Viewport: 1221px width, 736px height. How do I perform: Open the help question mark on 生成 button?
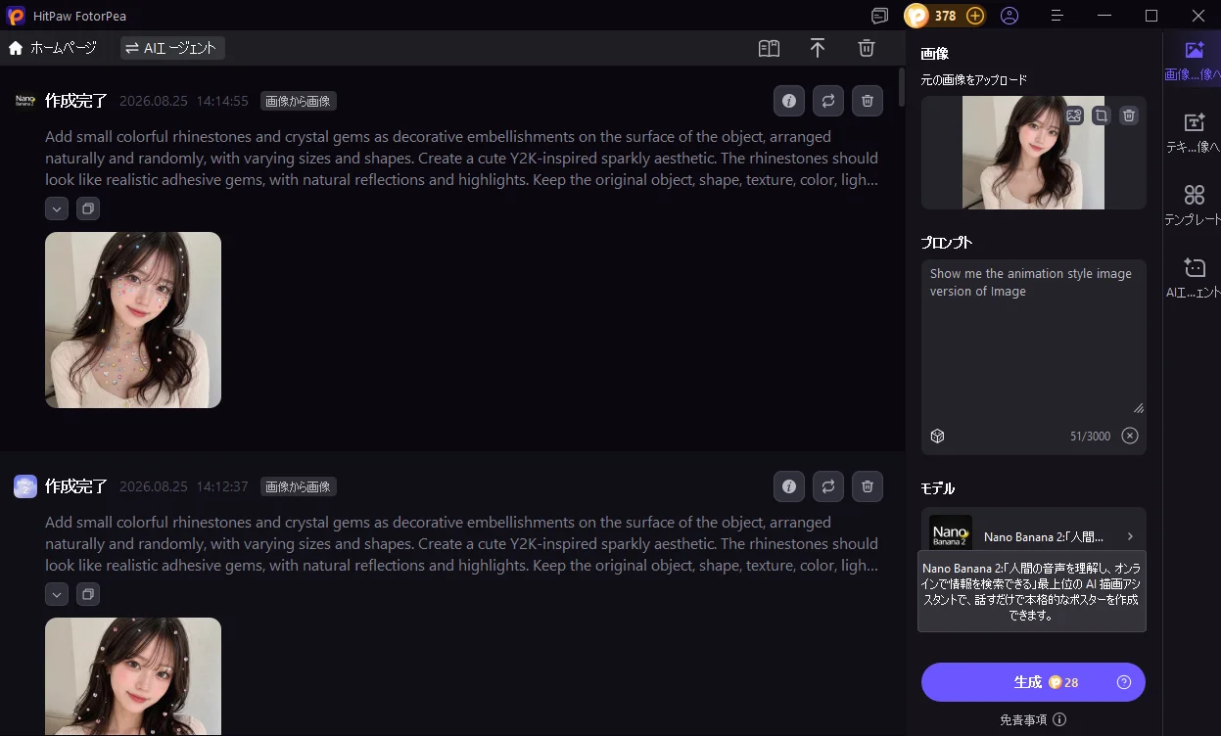pos(1124,682)
